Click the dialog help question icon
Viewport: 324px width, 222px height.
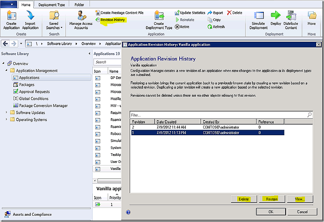tap(128, 212)
